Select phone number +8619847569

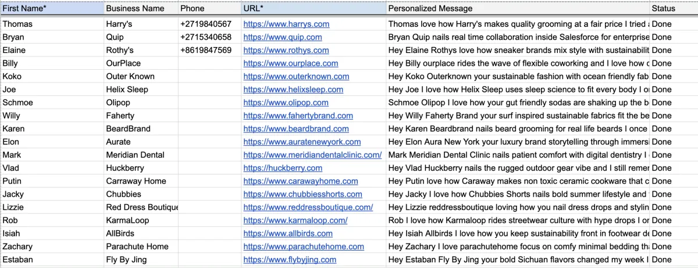point(209,50)
